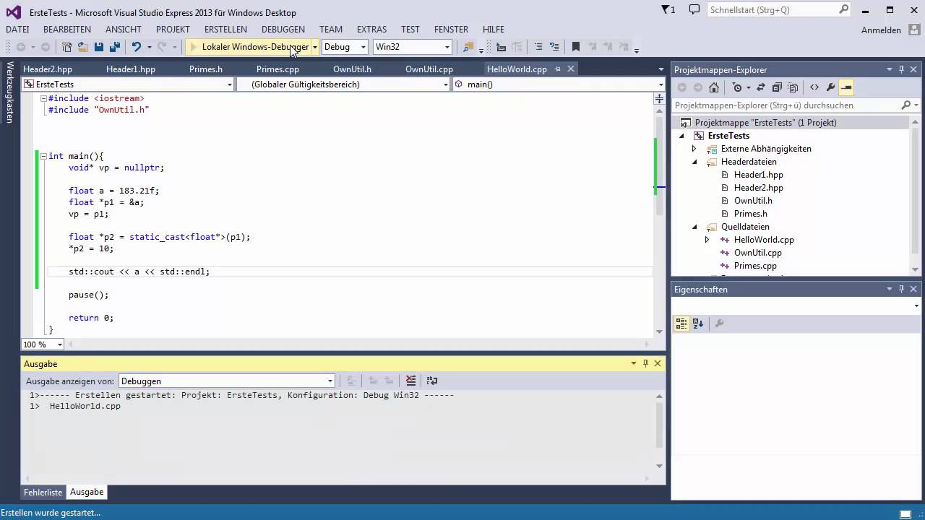Pin the Projektmappen-Explorer panel
This screenshot has height=520, width=925.
[x=901, y=69]
